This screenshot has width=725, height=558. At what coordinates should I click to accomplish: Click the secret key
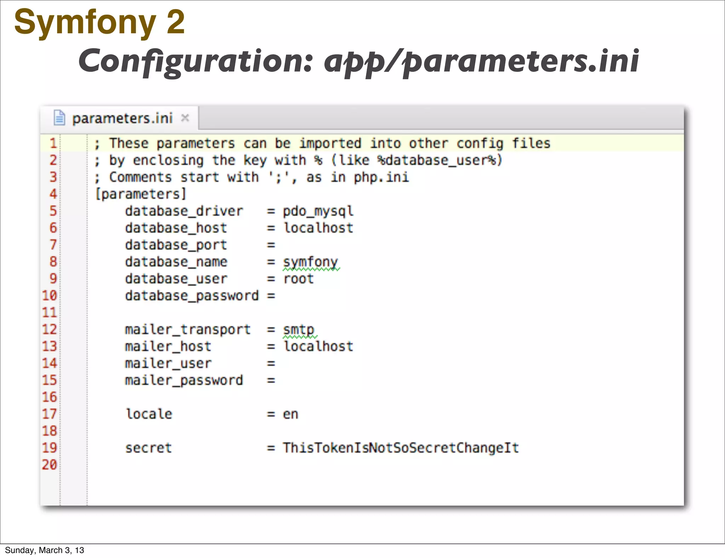(149, 448)
